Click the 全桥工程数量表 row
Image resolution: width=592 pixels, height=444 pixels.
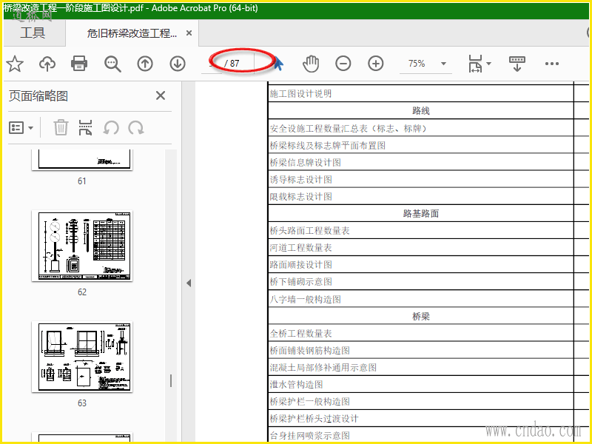tap(420, 334)
